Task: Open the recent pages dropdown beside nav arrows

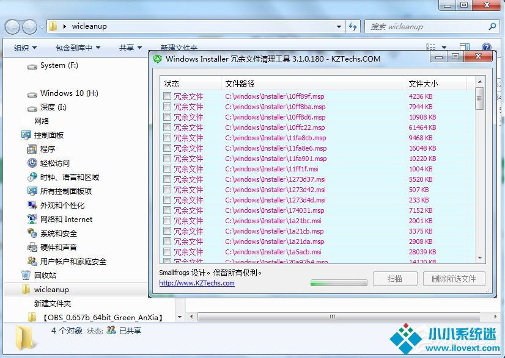Action: [x=42, y=27]
